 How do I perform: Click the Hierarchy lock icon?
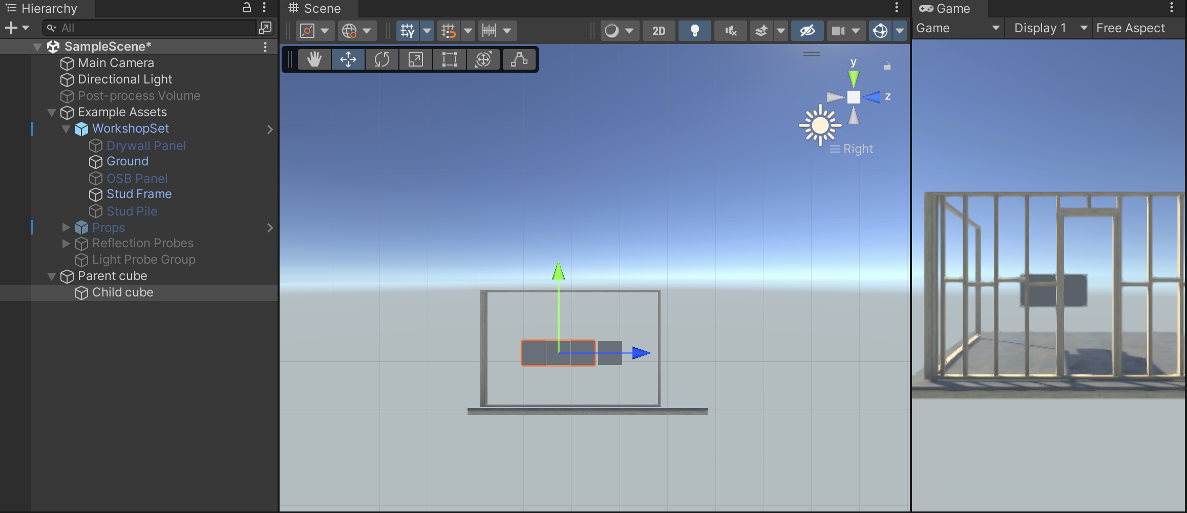coord(247,7)
